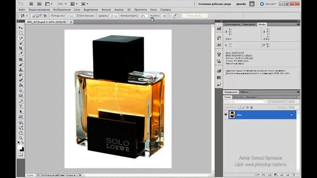The height and width of the screenshot is (178, 317).
Task: Select the Eyedropper tool
Action: 21,54
